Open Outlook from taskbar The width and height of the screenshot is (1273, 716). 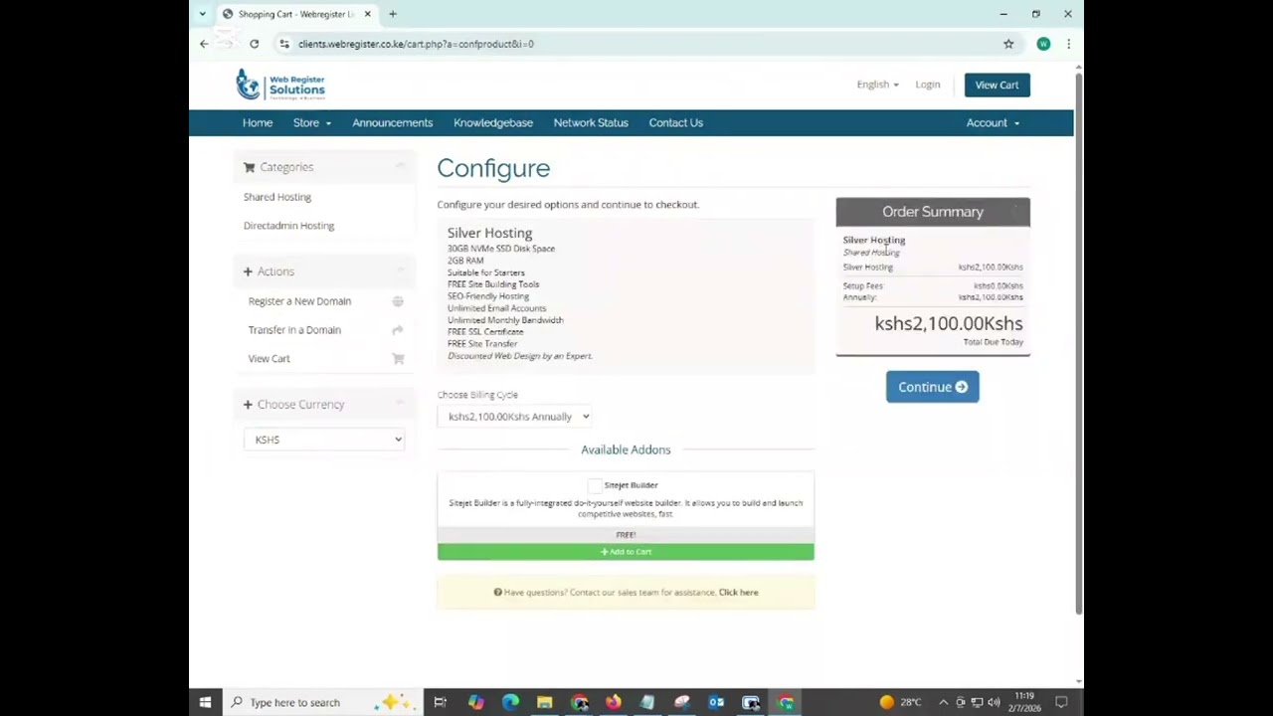(716, 702)
